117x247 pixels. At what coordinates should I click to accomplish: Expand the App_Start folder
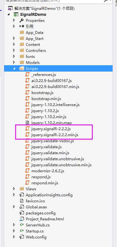tap(14, 38)
